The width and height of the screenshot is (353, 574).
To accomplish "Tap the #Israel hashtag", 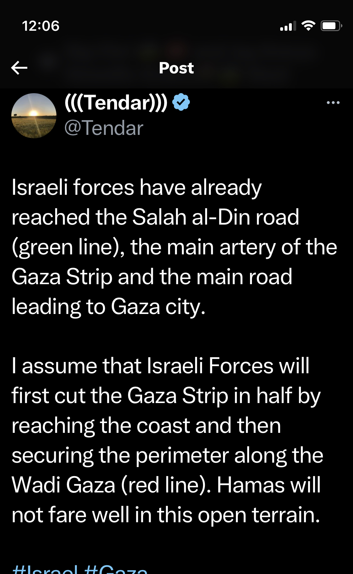I will click(45, 569).
